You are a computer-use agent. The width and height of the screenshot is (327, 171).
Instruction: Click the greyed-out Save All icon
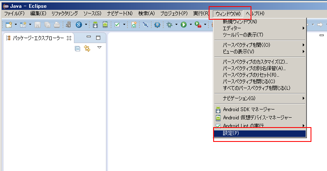click(47, 25)
